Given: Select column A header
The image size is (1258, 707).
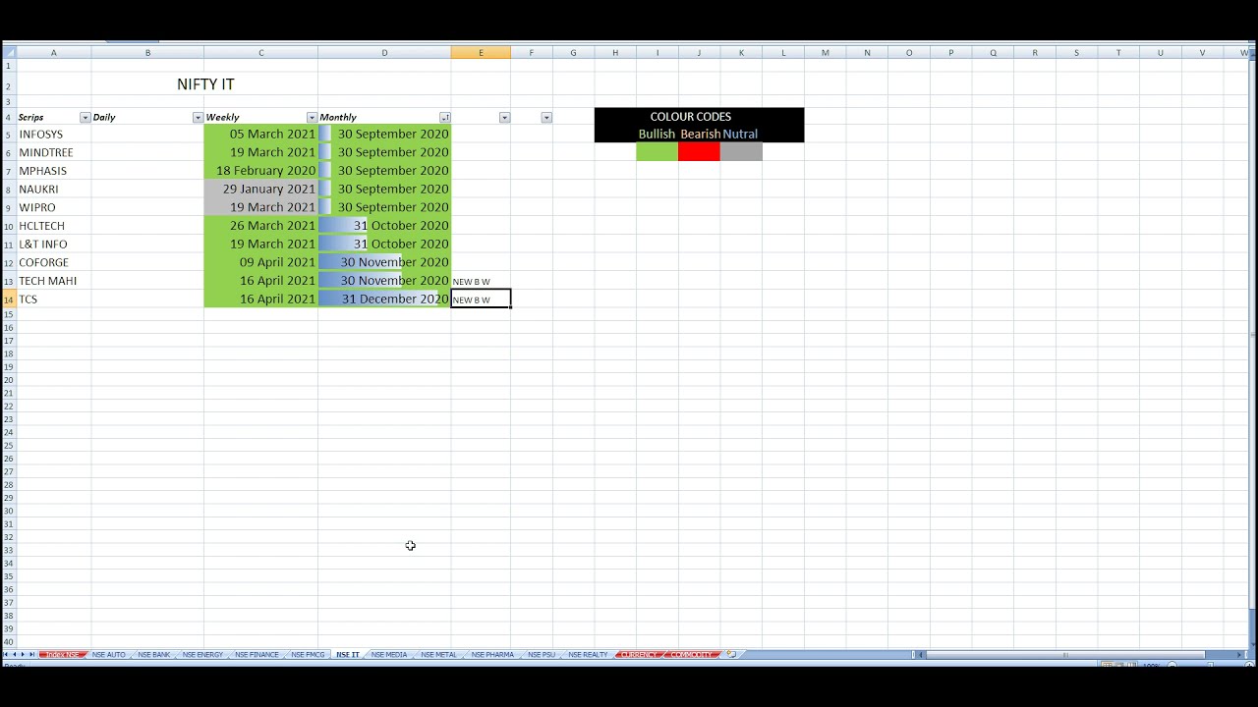Looking at the screenshot, I should (54, 53).
